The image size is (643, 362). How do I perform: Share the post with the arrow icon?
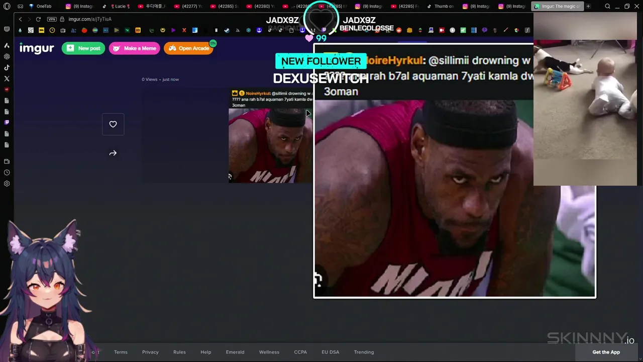pyautogui.click(x=113, y=153)
